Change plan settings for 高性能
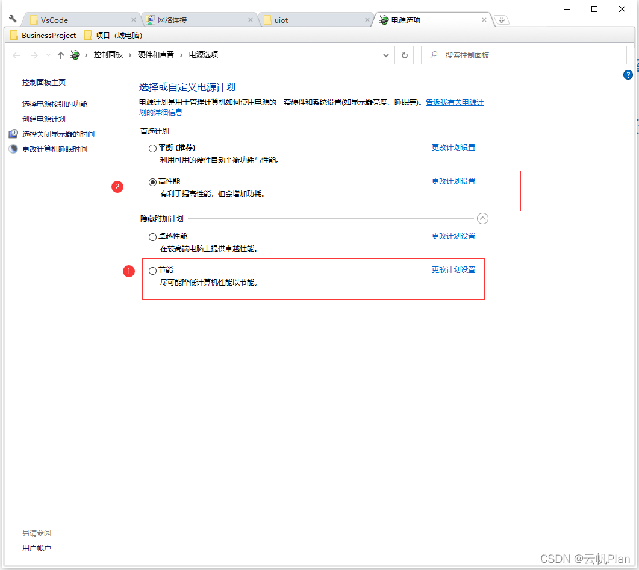Image resolution: width=639 pixels, height=570 pixels. click(454, 181)
